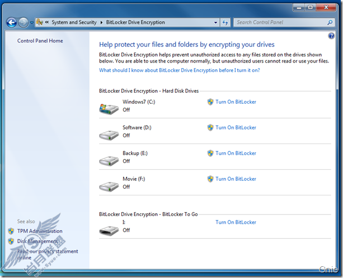This screenshot has height=278, width=343.
Task: Close the Control Panel window
Action: [x=326, y=8]
